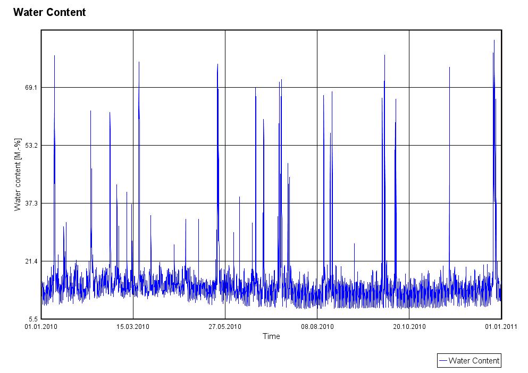Viewport: 528px width, 373px height.
Task: Click the Water Content chart title
Action: [x=49, y=12]
